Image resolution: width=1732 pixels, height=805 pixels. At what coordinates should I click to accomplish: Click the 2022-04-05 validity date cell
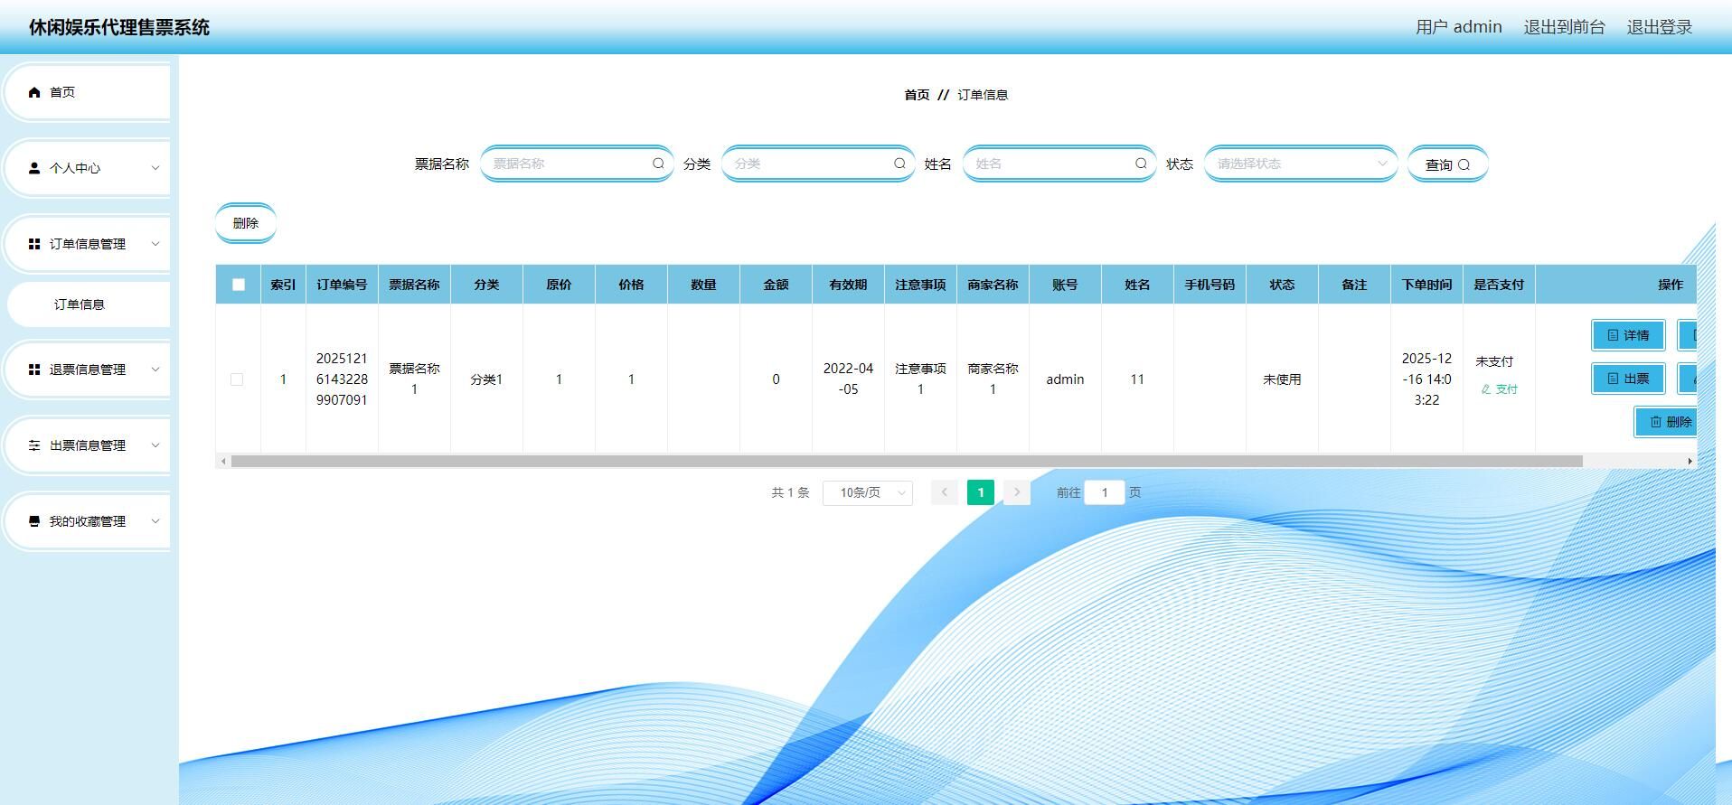tap(848, 379)
